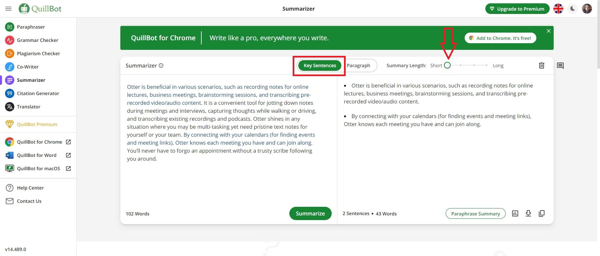Click the Summarizer info icon
This screenshot has width=600, height=256.
coord(161,65)
